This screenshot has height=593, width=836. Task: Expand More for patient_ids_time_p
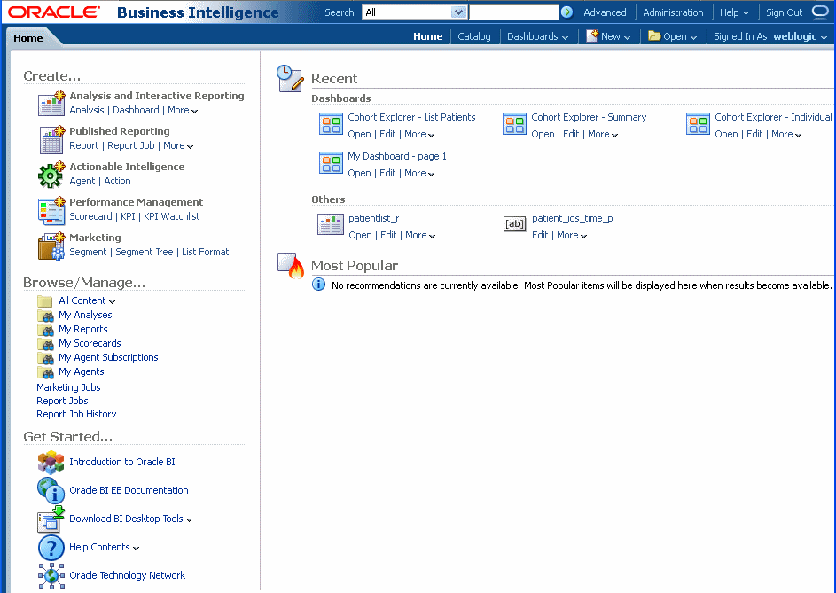572,235
